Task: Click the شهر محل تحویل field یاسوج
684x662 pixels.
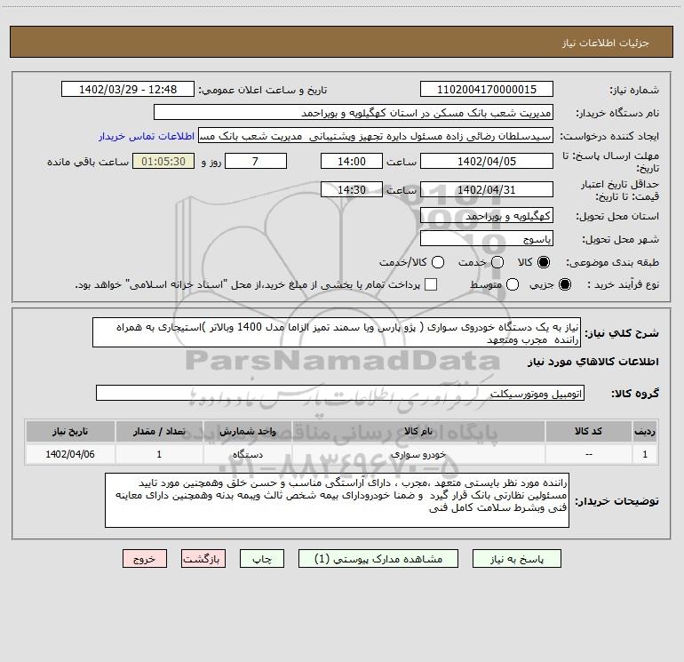Action: [x=487, y=239]
